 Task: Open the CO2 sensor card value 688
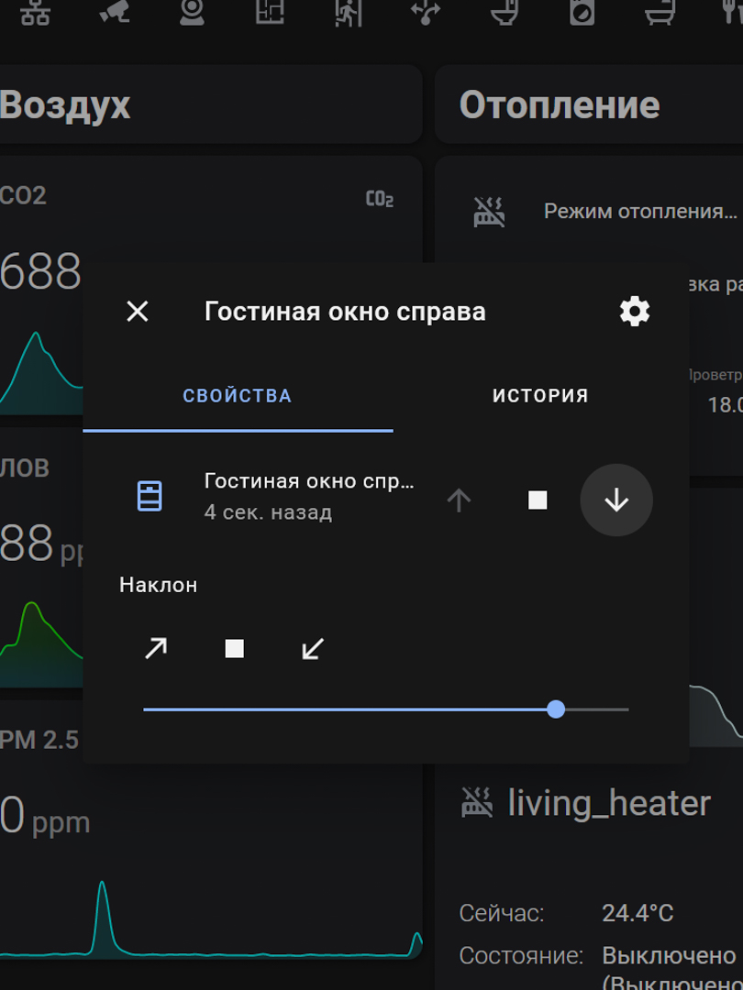click(39, 271)
